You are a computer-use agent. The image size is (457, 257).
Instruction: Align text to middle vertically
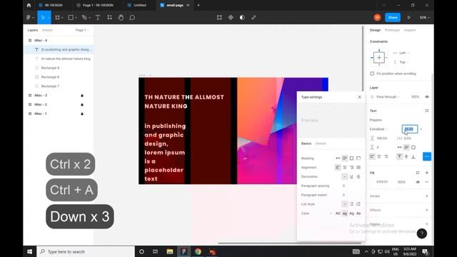[x=406, y=156]
